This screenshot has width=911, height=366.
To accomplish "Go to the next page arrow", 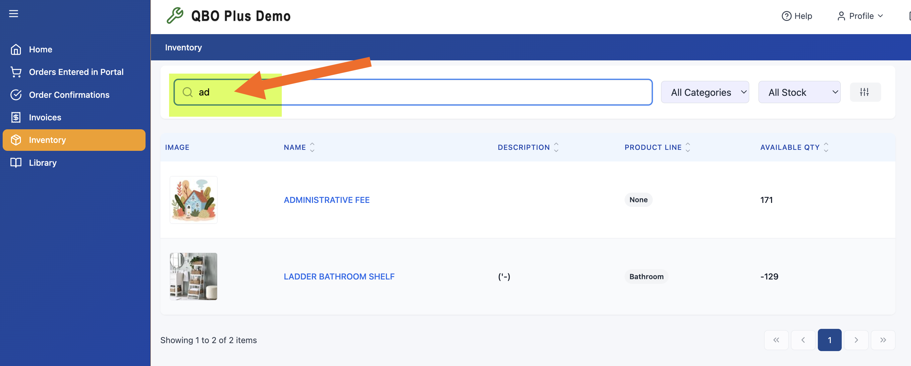I will click(x=856, y=340).
